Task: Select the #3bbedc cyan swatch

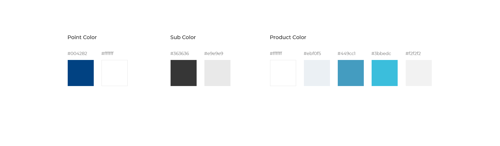Action: (385, 73)
